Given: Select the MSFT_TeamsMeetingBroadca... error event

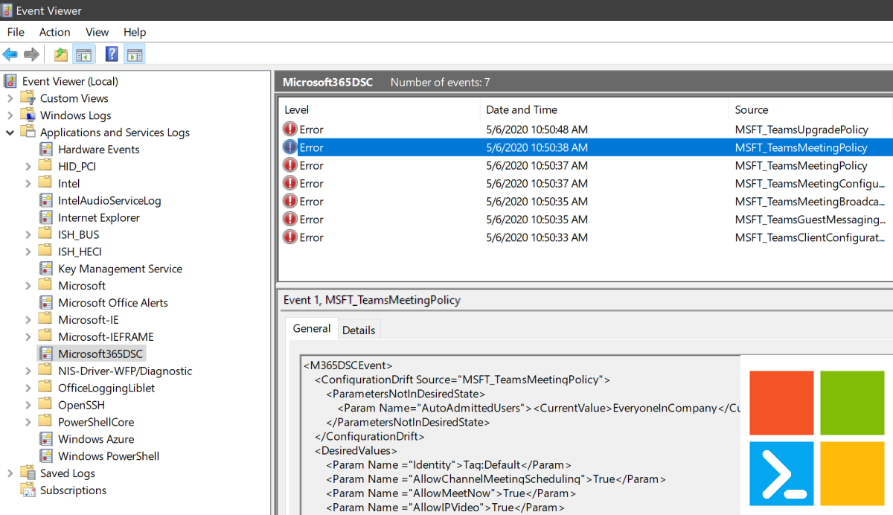Looking at the screenshot, I should pos(585,201).
